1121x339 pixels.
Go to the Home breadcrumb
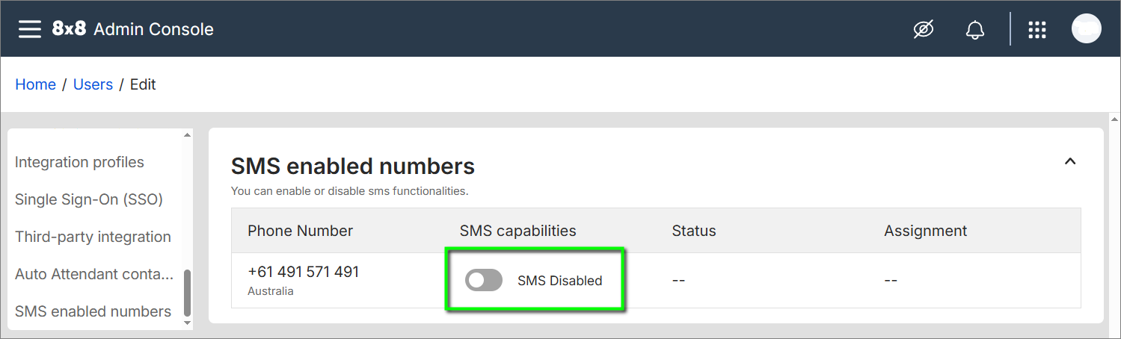tap(35, 84)
